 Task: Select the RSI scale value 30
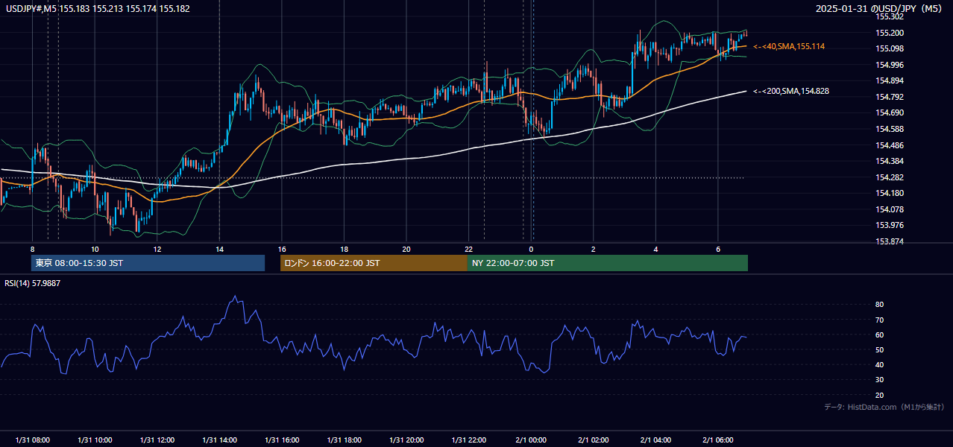tap(879, 379)
